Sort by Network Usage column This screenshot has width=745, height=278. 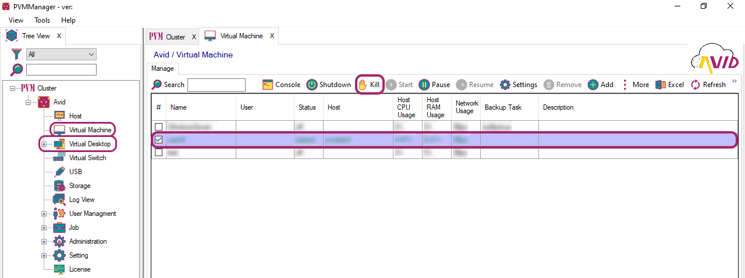466,107
